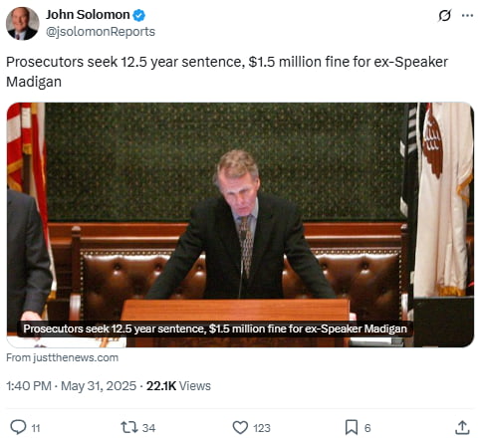Click the John Solomon display name

pyautogui.click(x=88, y=15)
